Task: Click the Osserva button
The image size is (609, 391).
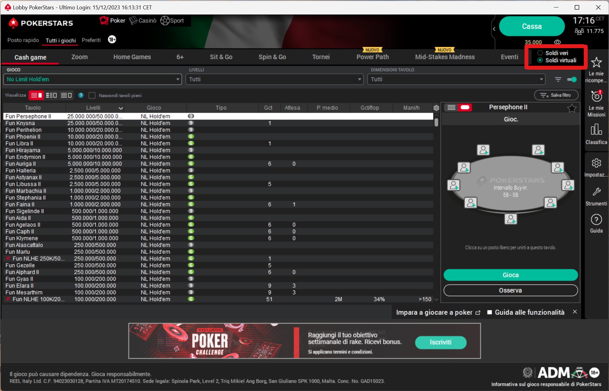Action: [511, 290]
